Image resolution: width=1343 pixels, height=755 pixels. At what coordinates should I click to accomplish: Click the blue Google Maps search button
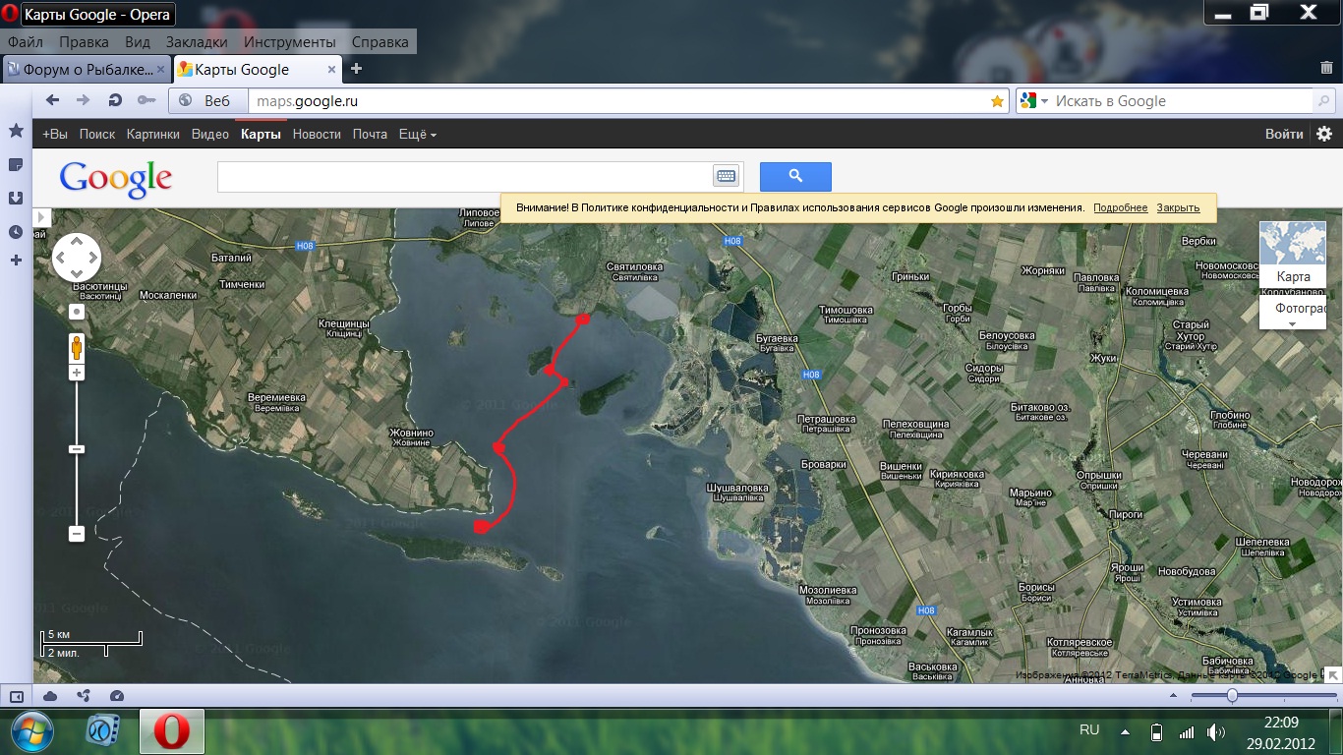click(x=795, y=177)
